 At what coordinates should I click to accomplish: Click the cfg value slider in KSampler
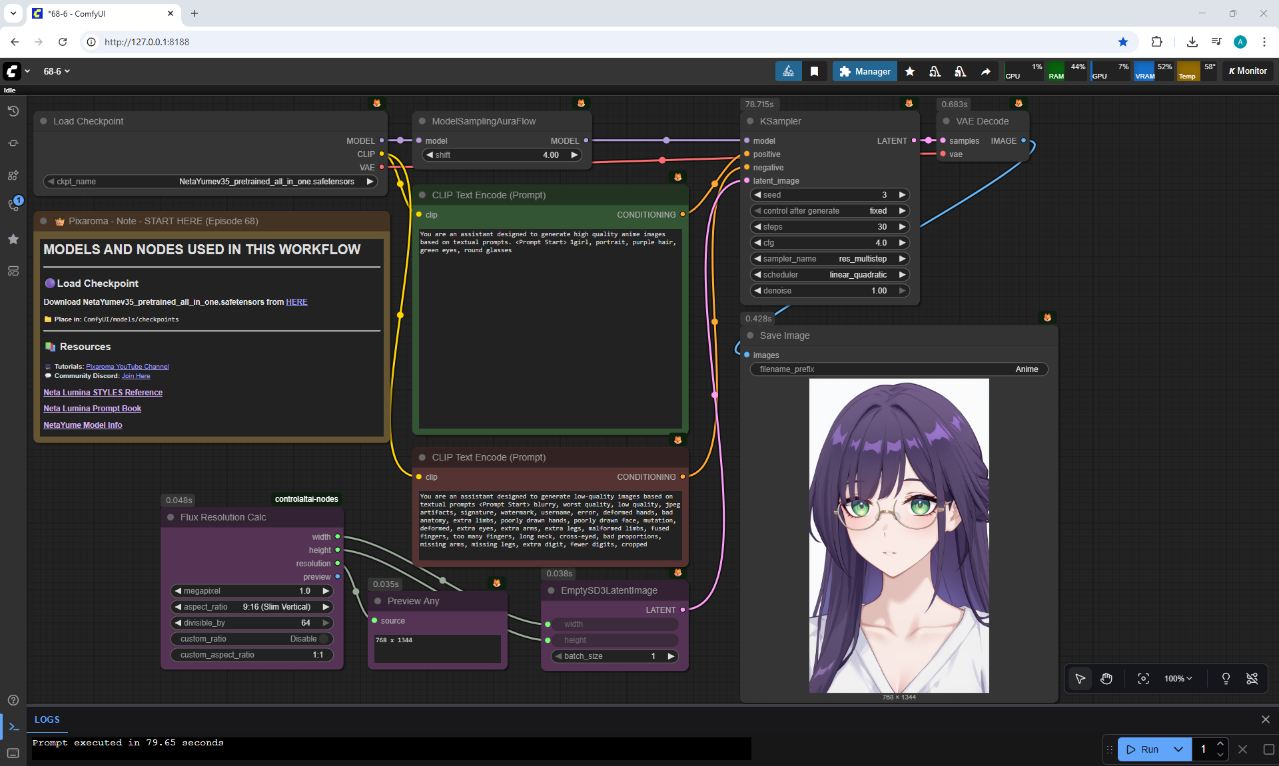point(829,243)
